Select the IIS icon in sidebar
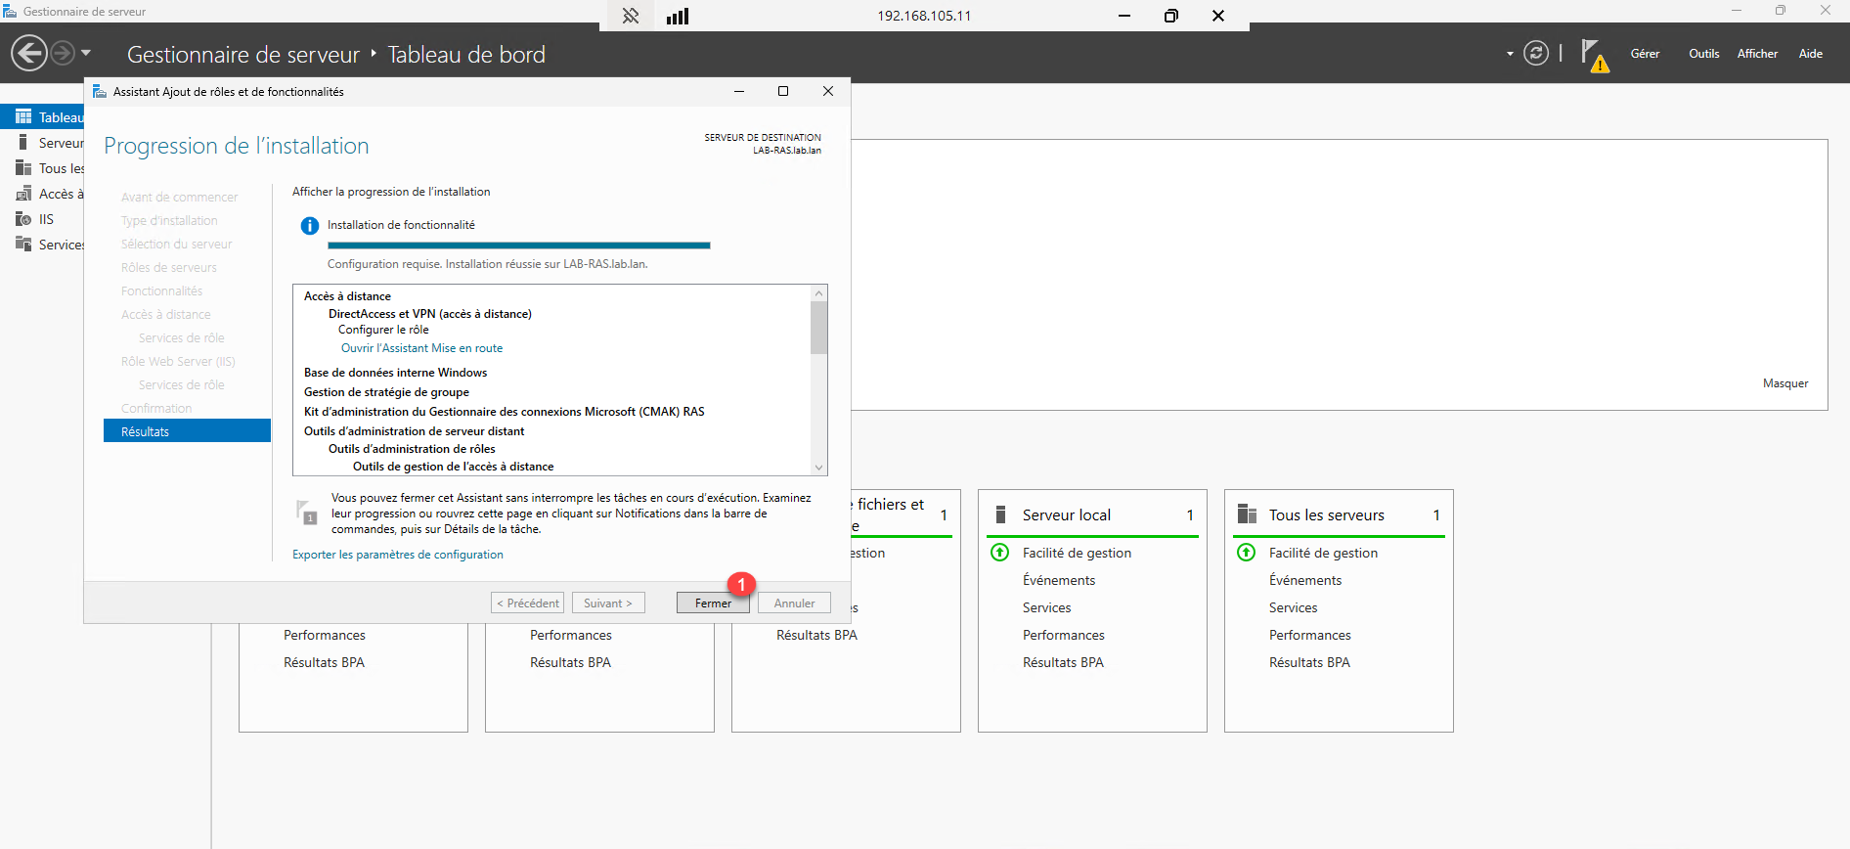The height and width of the screenshot is (849, 1850). [x=23, y=219]
